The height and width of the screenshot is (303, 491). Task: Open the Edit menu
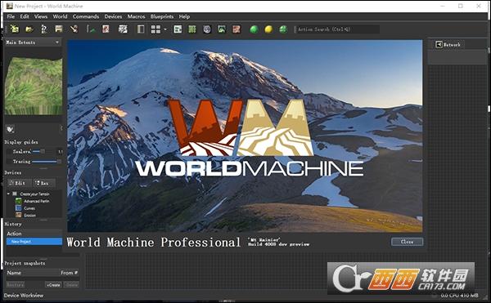click(25, 16)
